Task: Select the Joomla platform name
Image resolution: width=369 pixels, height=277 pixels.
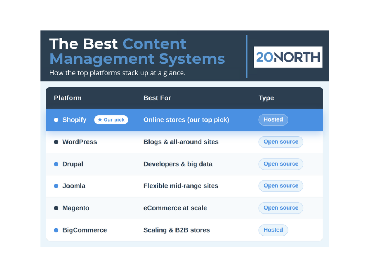Action: [74, 186]
